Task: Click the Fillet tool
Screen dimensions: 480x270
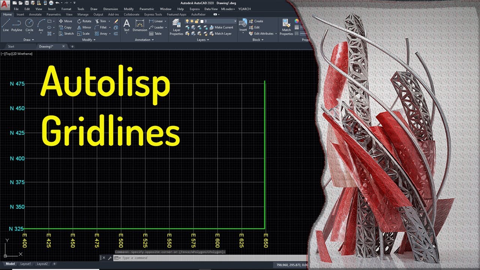Action: (x=100, y=27)
